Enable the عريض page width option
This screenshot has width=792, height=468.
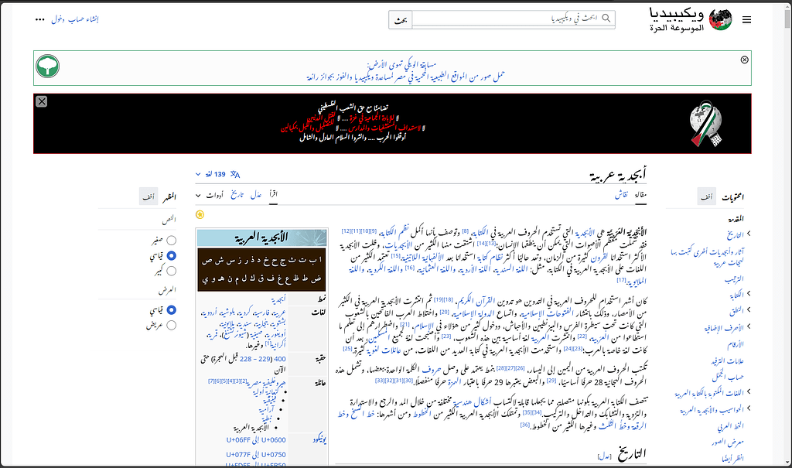172,324
